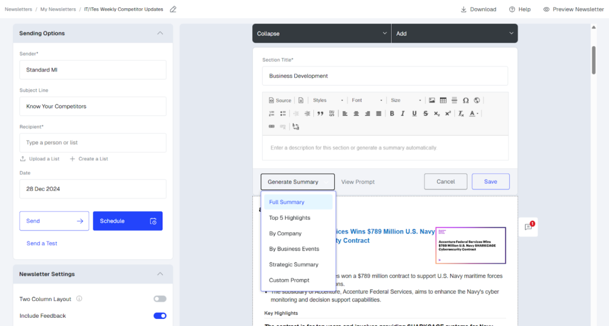Apply block quote formatting

coord(321,113)
